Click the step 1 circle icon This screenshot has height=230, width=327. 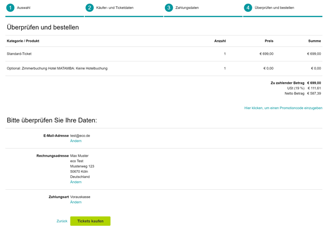(x=10, y=8)
